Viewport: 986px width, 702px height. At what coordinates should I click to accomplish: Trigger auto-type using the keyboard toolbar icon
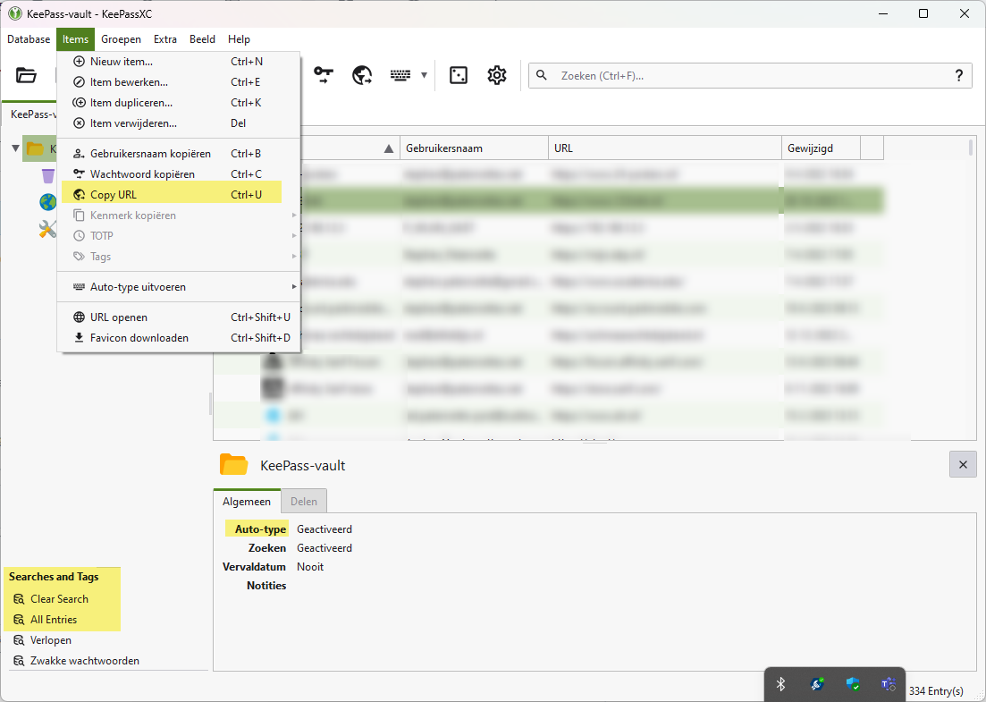[401, 75]
